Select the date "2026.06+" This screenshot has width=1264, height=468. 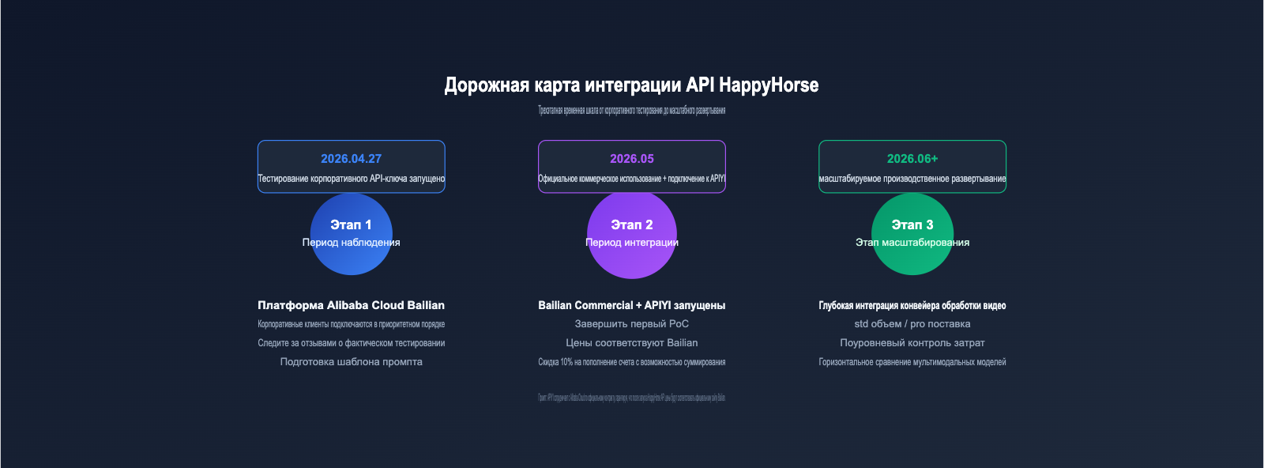tap(912, 159)
